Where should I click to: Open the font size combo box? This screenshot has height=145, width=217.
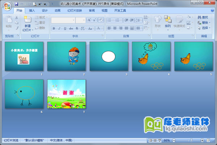point(80,20)
